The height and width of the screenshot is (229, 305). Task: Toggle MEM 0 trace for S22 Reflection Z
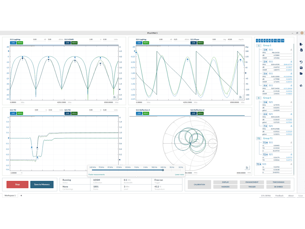coord(200,113)
